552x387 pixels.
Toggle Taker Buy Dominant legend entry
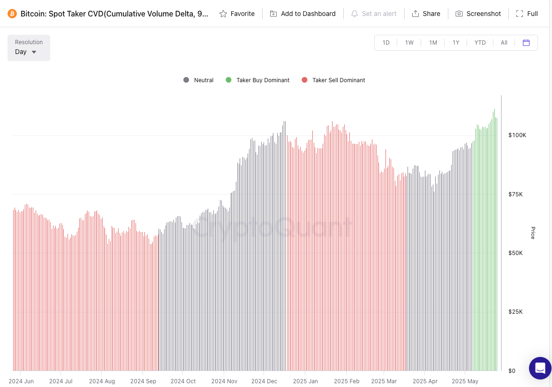(257, 80)
